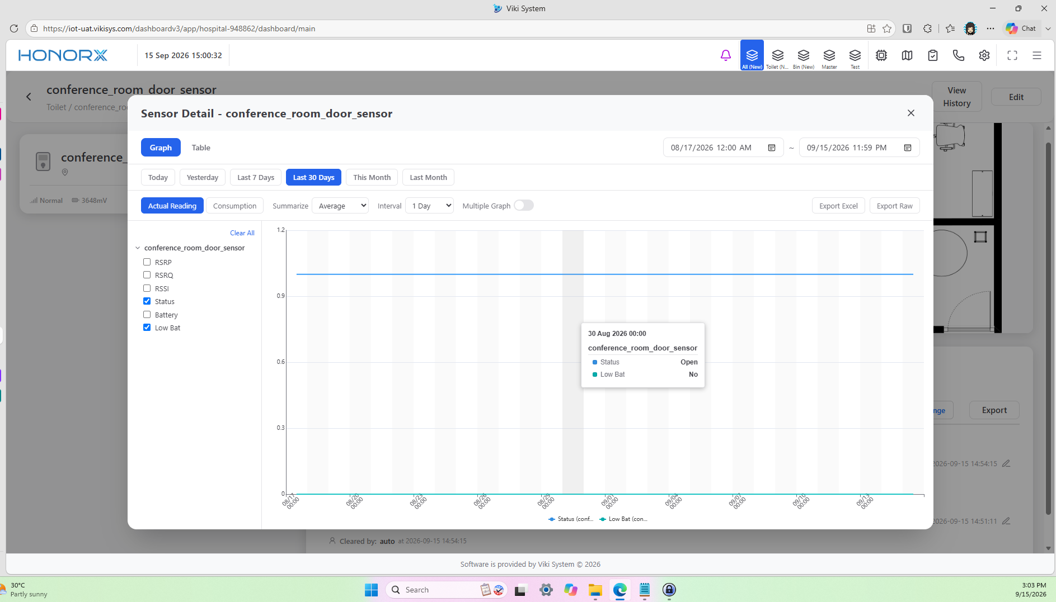Open Windows Start menu
Viewport: 1056px width, 602px height.
coord(371,590)
